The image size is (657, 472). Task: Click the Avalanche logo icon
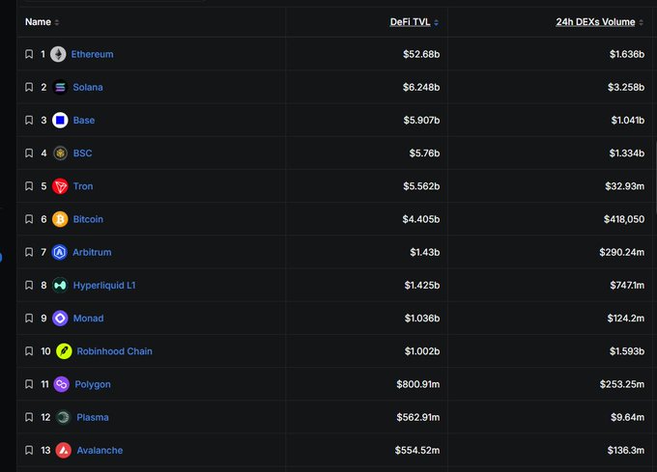coord(63,450)
